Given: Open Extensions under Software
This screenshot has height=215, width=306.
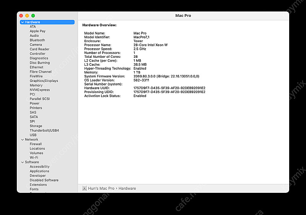Looking at the screenshot, I should pyautogui.click(x=38, y=184).
